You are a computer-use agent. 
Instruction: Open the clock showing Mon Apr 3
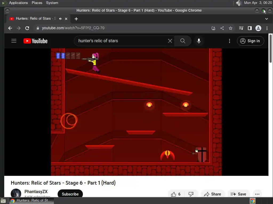pos(258,3)
